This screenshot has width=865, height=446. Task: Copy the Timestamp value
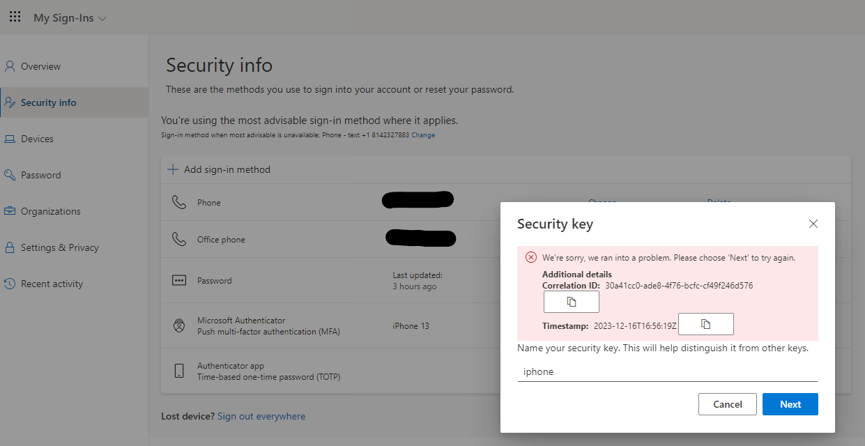click(x=705, y=324)
